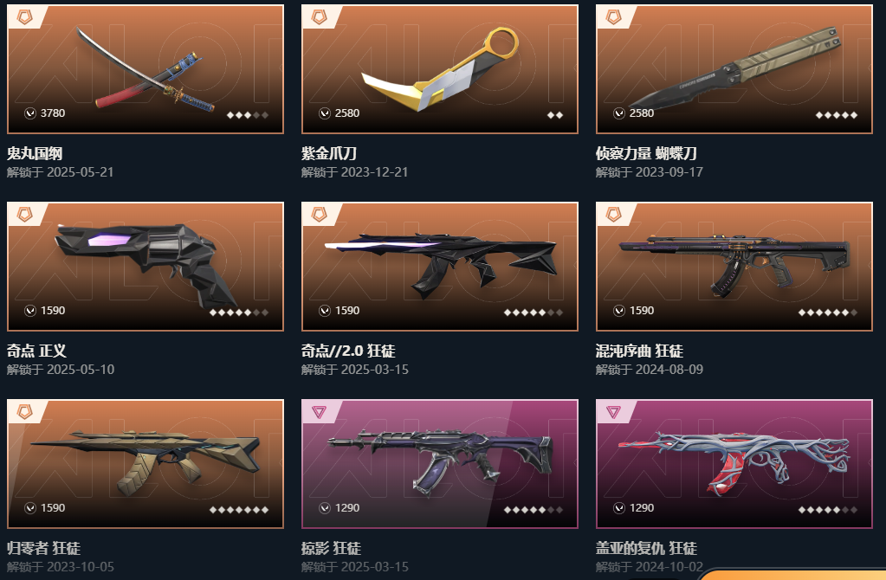Screen dimensions: 886x580
Task: Click the 2580 price on 紫金爪刀 card
Action: coord(347,113)
